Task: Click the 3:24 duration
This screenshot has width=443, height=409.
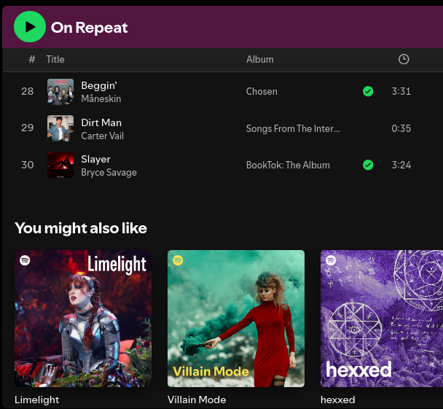Action: pyautogui.click(x=401, y=165)
